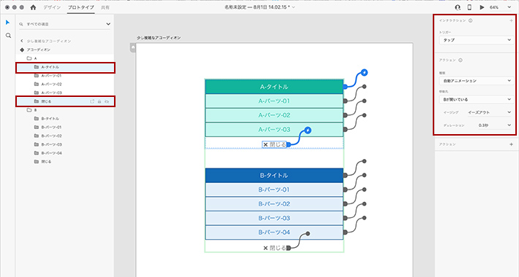Click the A-パーツ-02 item on the canvas
The height and width of the screenshot is (277, 519).
point(274,115)
